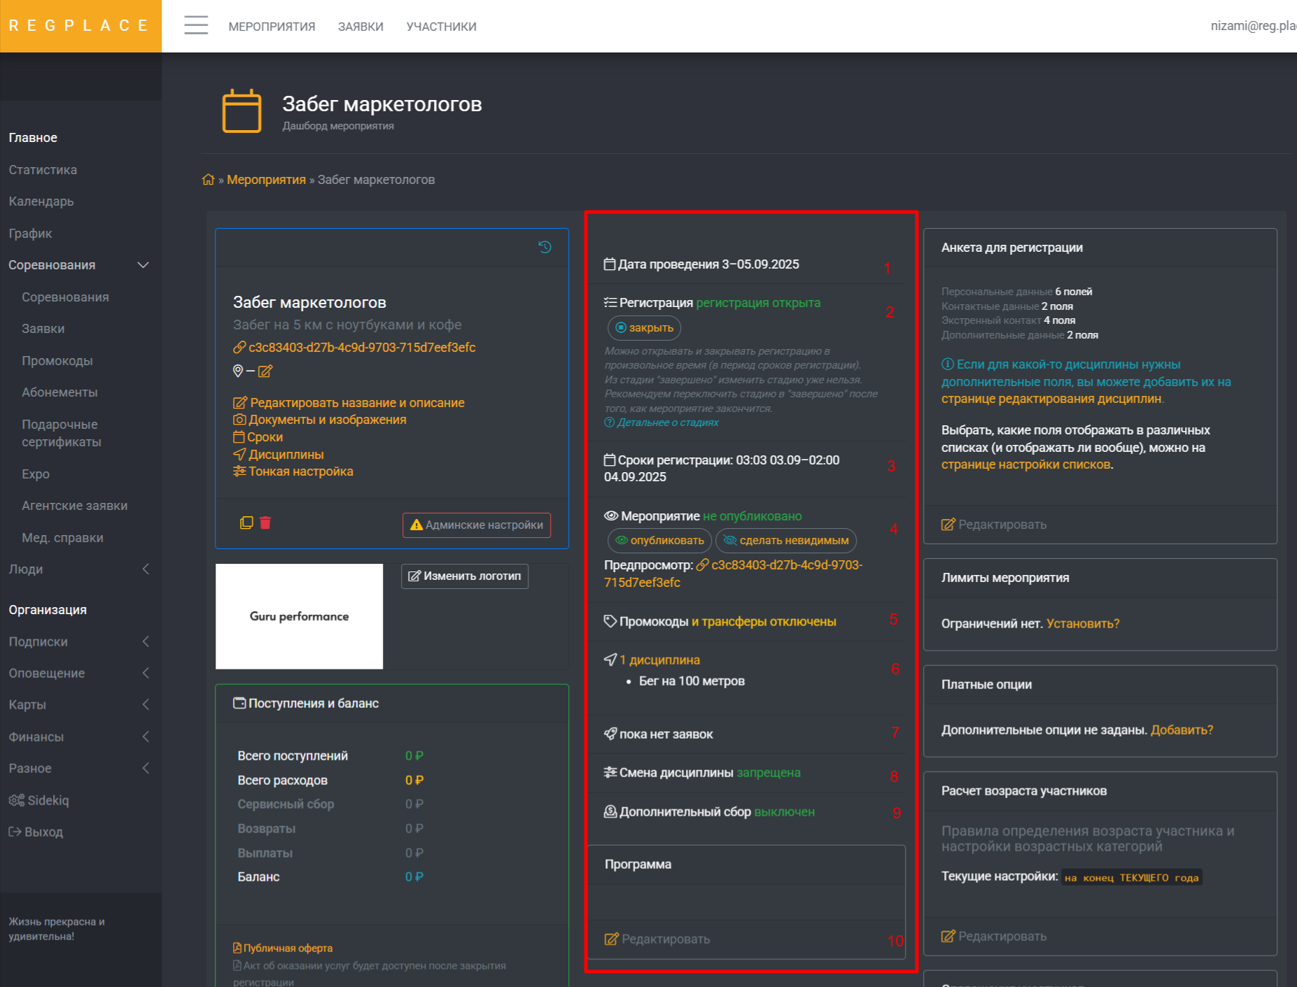1297x987 pixels.
Task: Click the PDF icon next to Публичная оферта
Action: [237, 948]
